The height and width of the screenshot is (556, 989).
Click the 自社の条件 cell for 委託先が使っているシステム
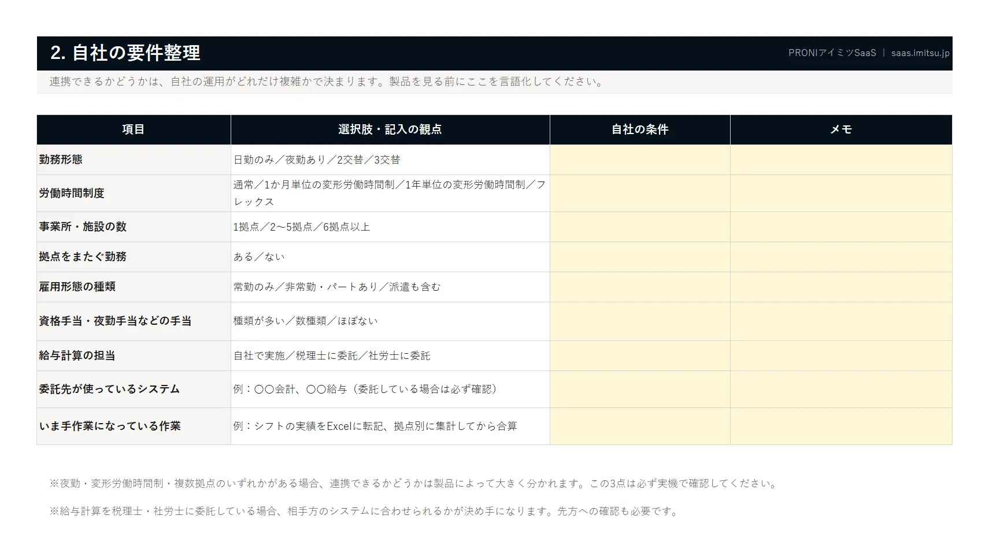pos(640,389)
